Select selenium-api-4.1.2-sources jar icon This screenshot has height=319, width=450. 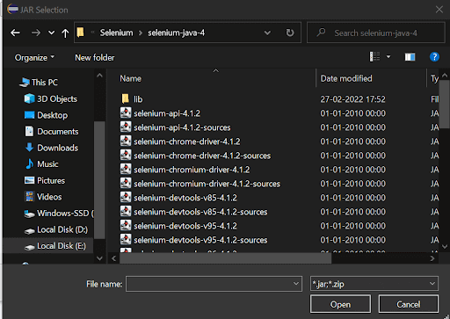coord(126,127)
